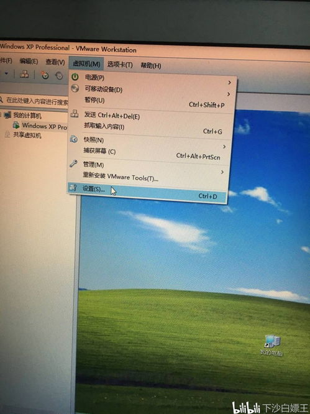
Task: Click the power icon beside 电源(P)
Action: (75, 77)
